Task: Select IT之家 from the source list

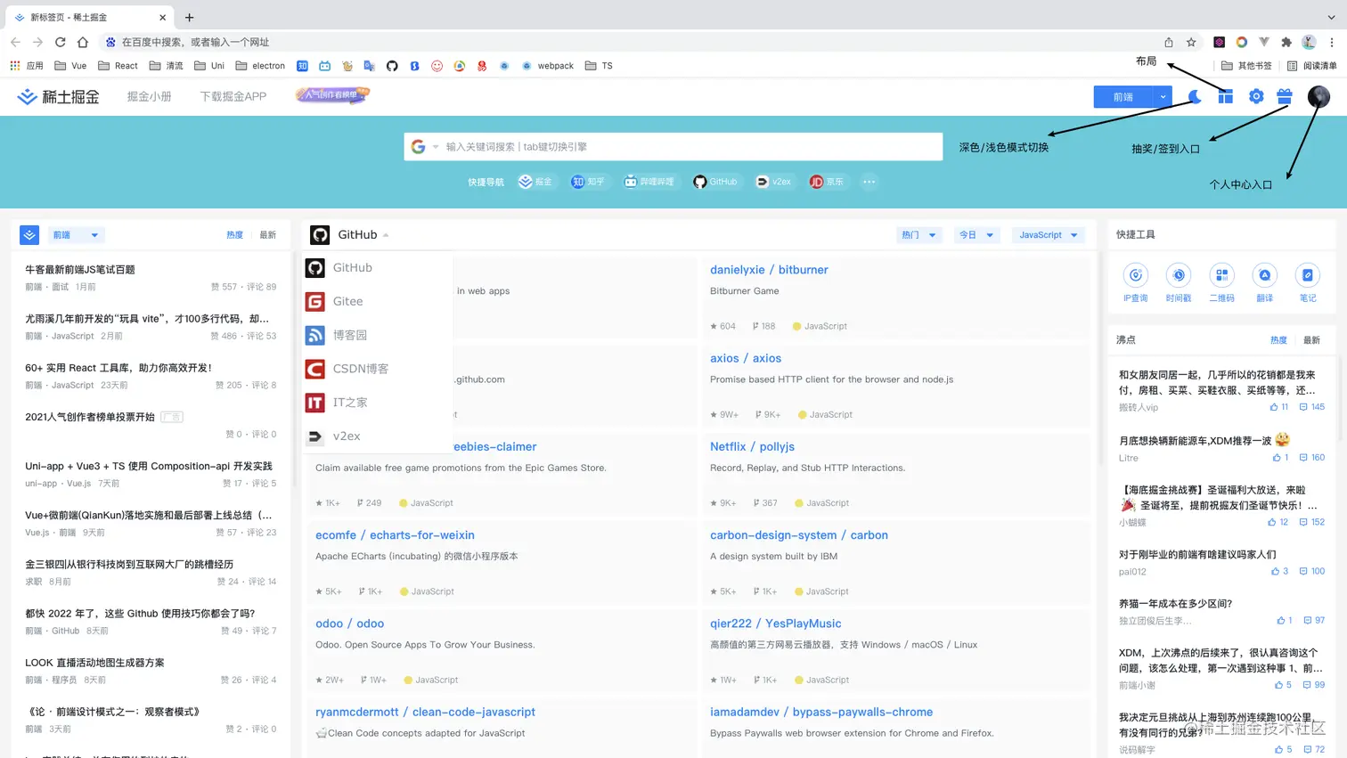Action: pyautogui.click(x=378, y=403)
